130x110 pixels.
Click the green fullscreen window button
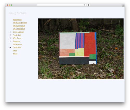[x=11, y=5]
